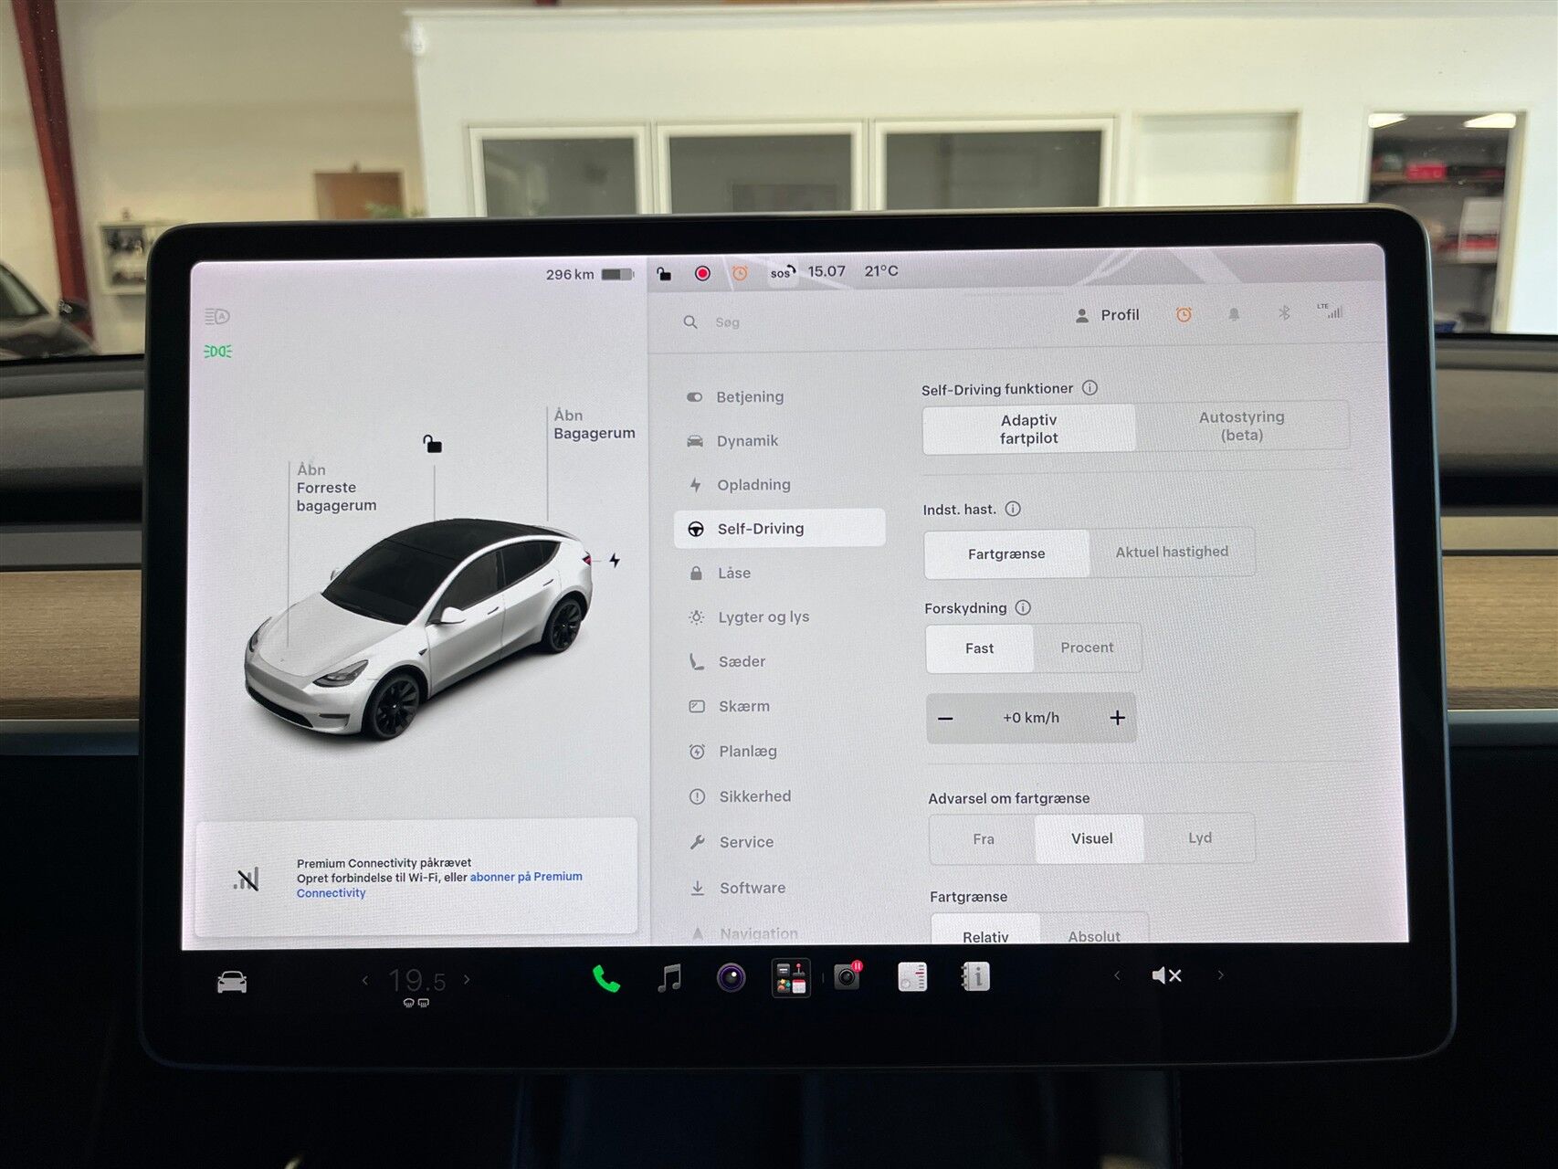Open the purple camera app icon

pyautogui.click(x=731, y=978)
